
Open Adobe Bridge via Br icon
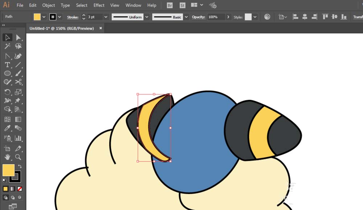pyautogui.click(x=170, y=5)
